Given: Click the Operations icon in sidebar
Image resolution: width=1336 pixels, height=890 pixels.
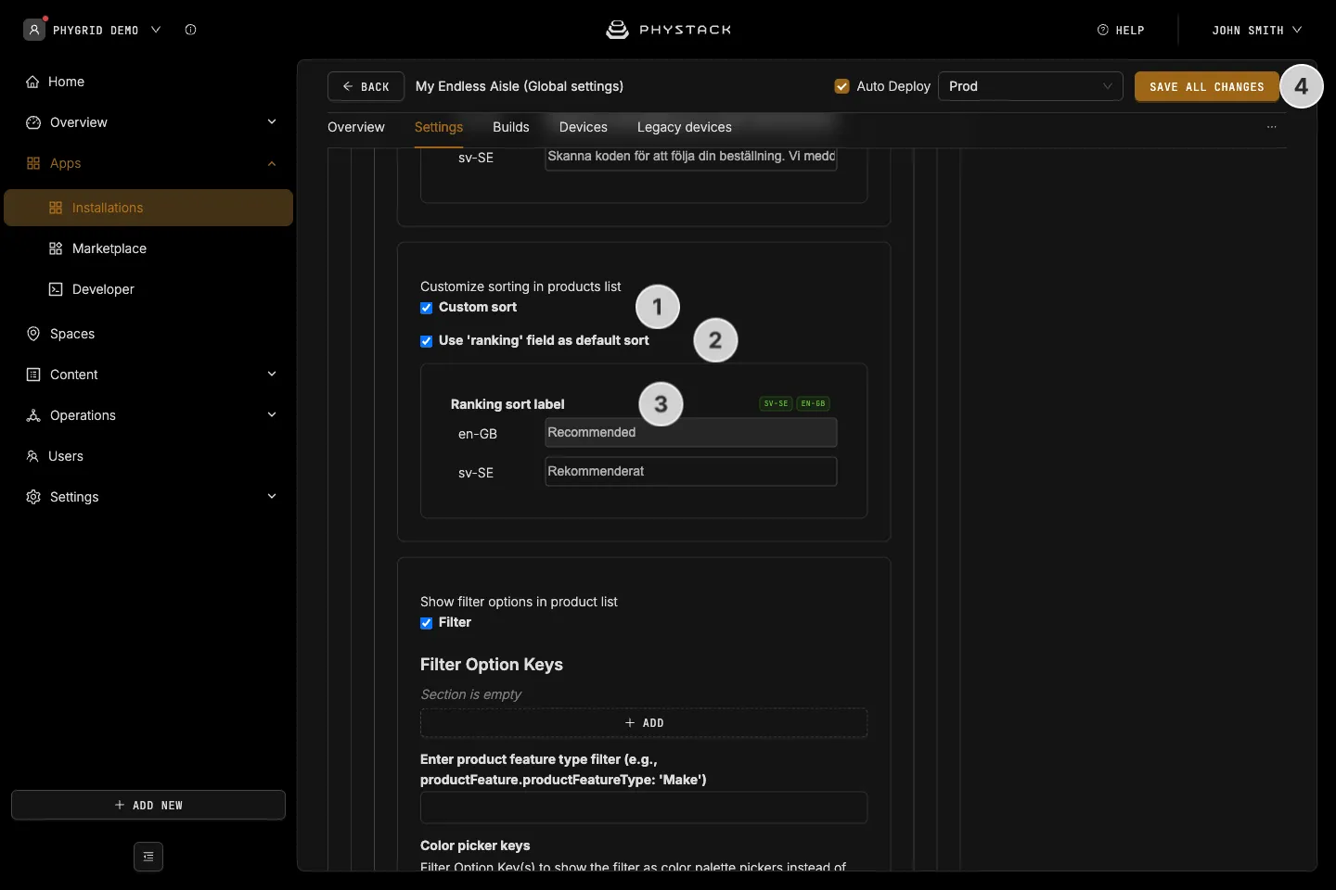Looking at the screenshot, I should (x=33, y=415).
